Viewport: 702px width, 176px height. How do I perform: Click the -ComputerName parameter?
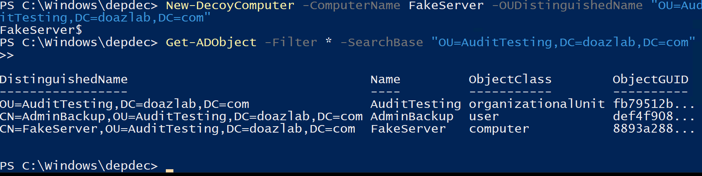click(x=351, y=6)
